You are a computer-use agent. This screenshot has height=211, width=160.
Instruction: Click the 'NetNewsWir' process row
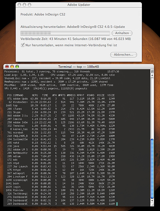[x=61, y=153]
